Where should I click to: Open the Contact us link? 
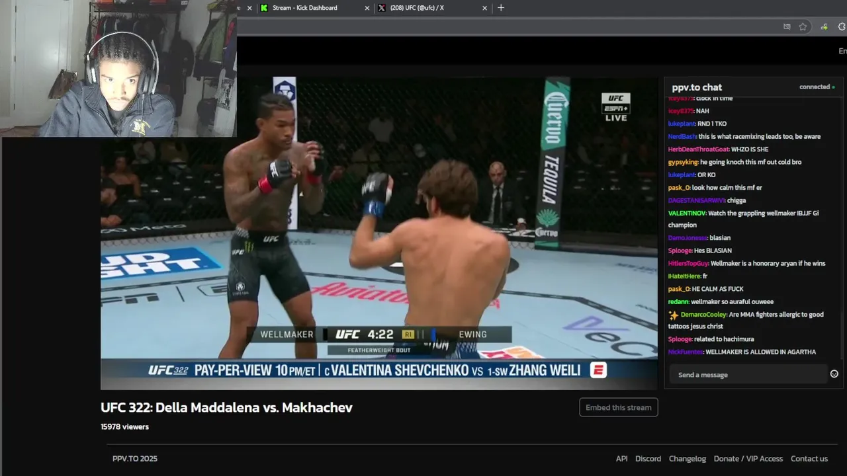(809, 458)
